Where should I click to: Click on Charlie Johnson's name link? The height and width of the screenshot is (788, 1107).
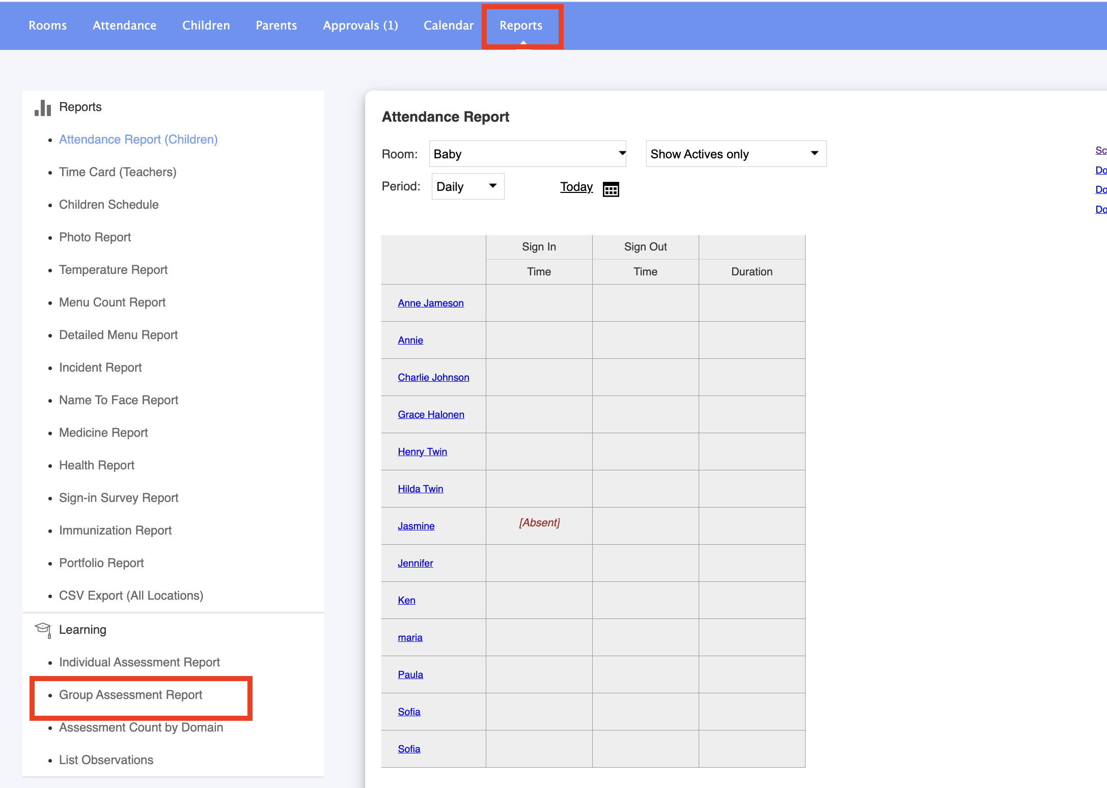(433, 377)
